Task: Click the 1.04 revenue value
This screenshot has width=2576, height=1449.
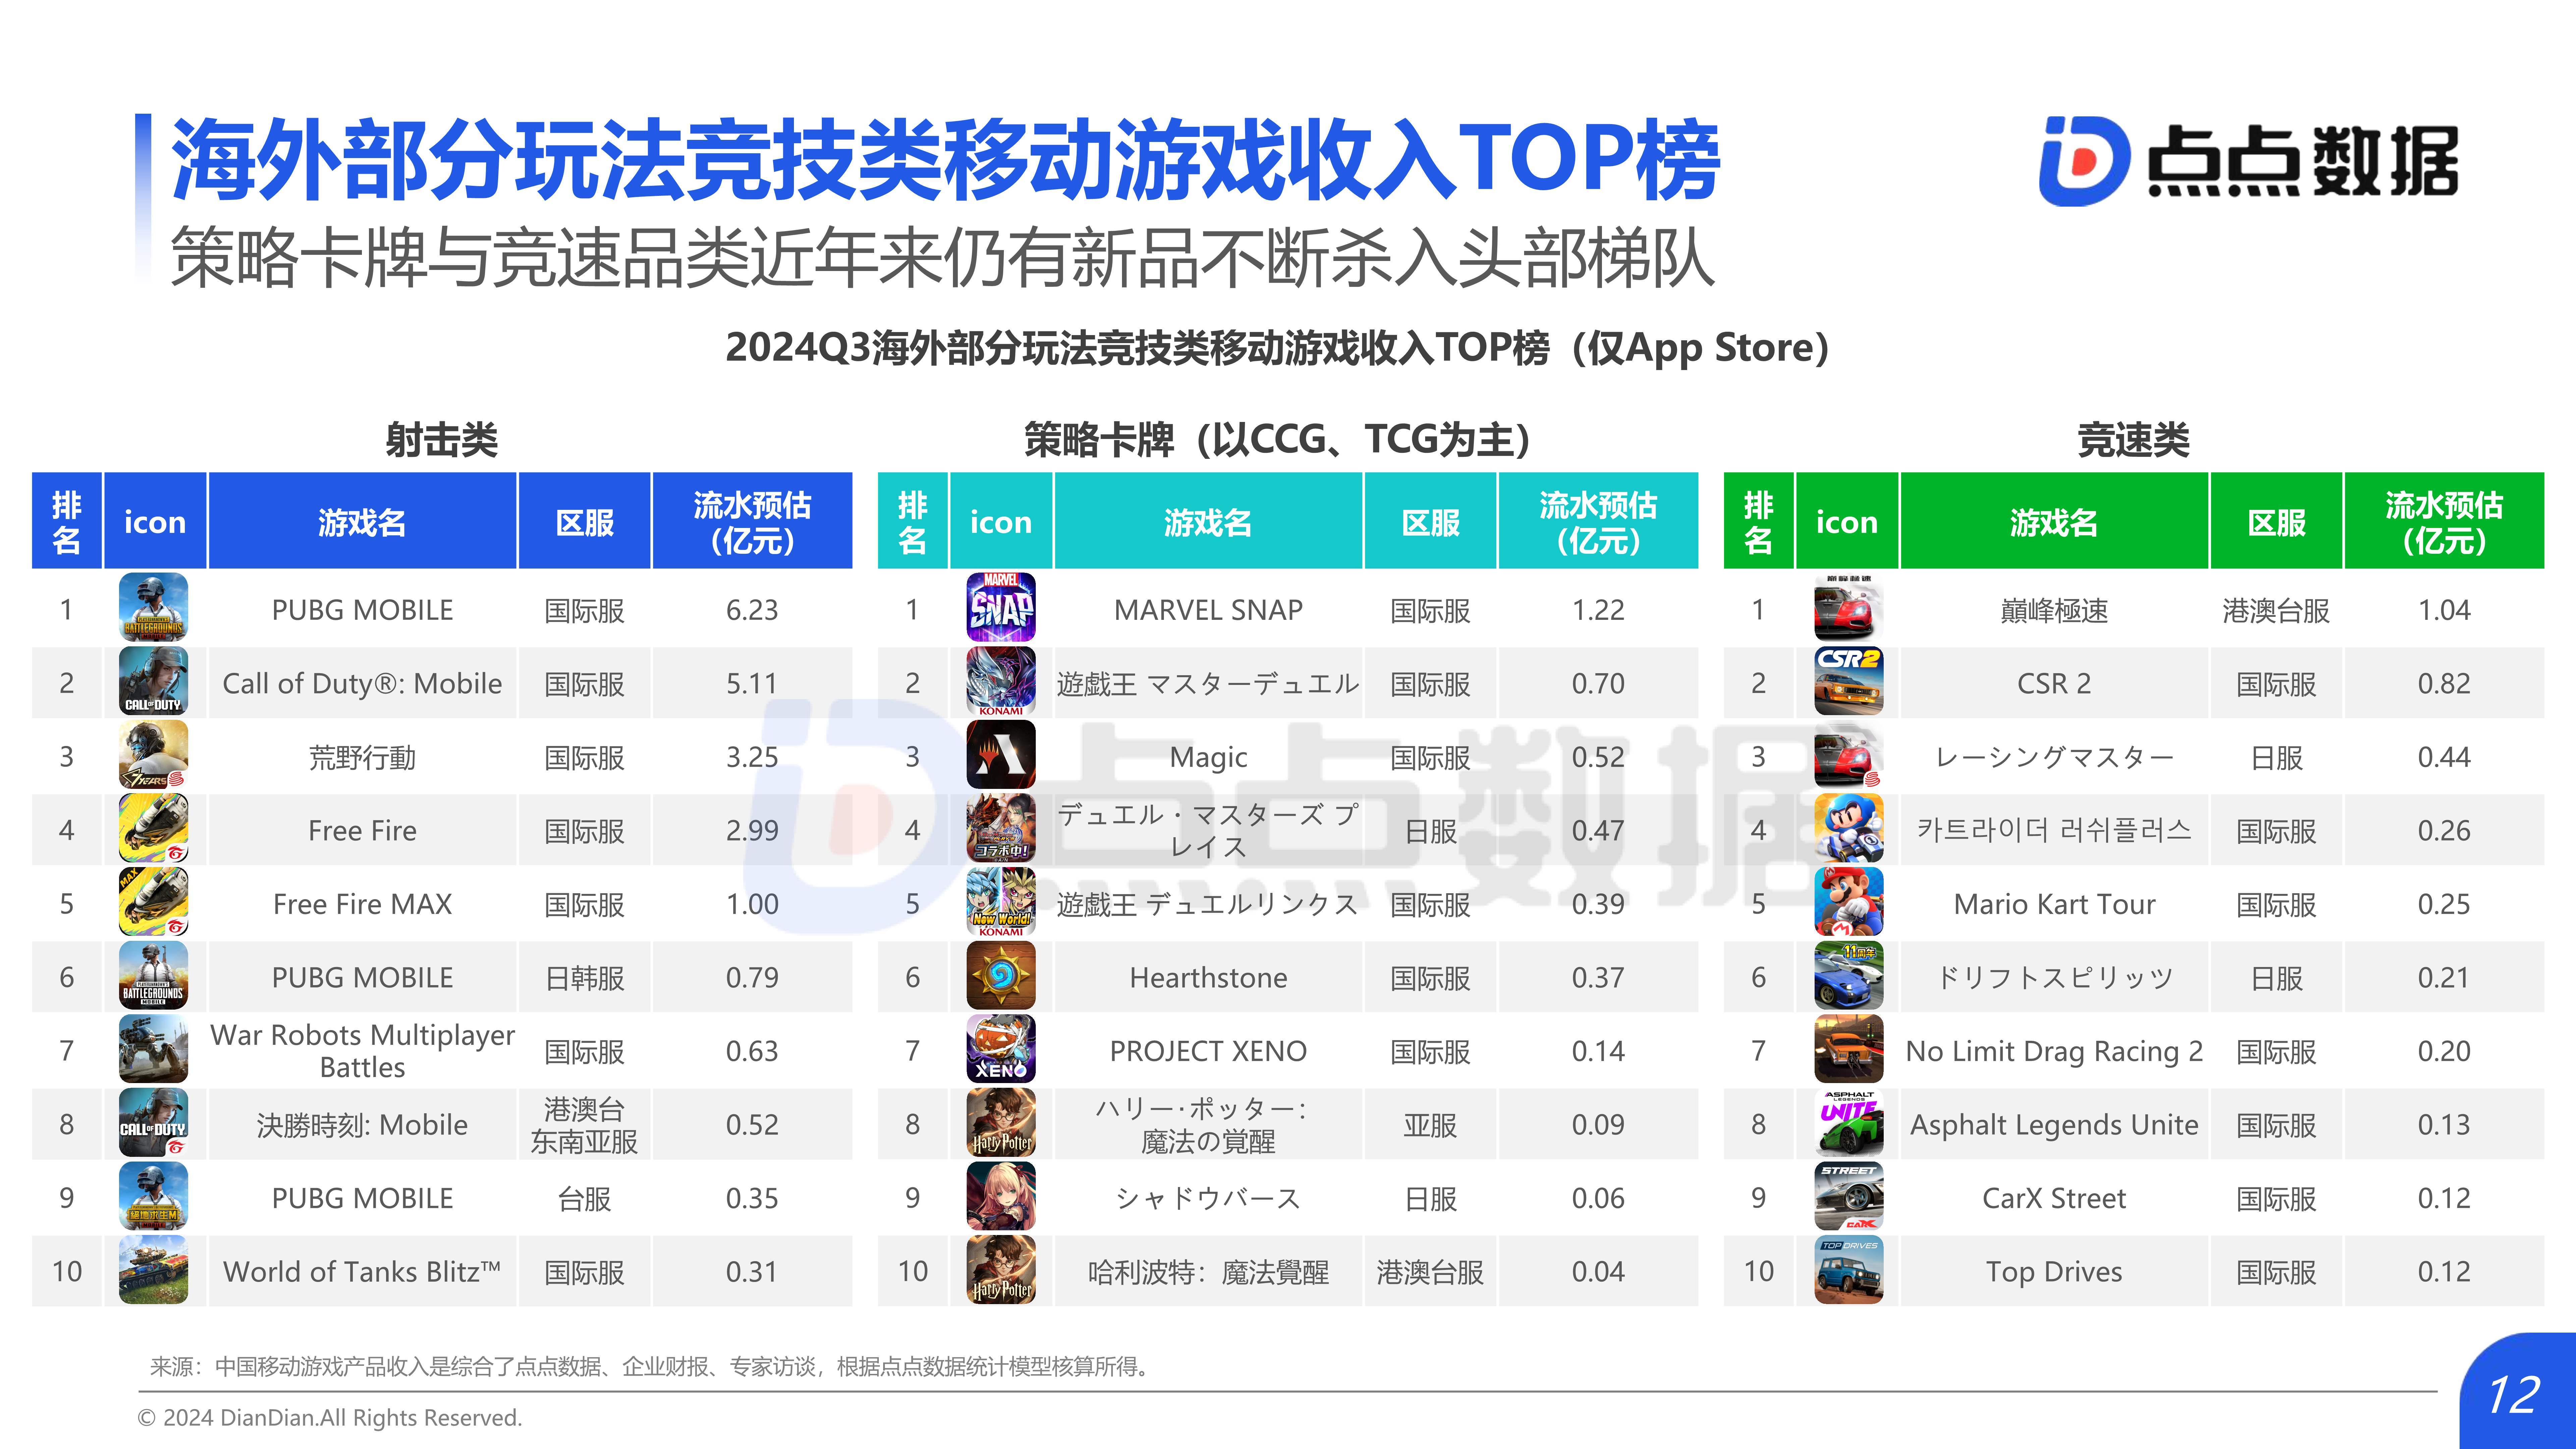Action: click(2444, 610)
